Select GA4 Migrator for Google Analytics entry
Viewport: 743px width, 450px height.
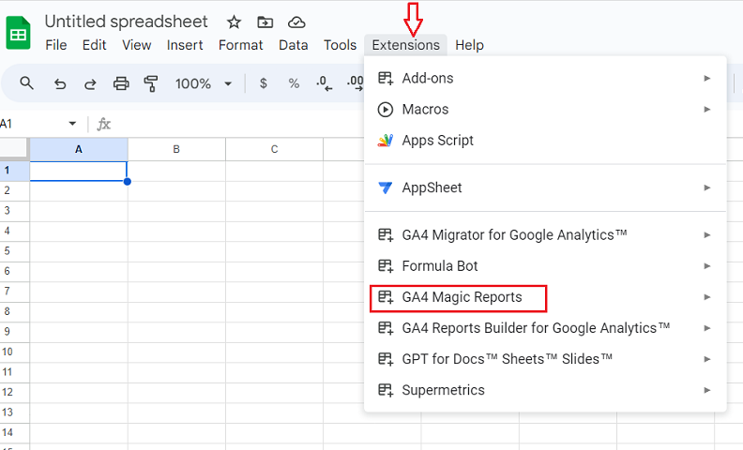545,235
